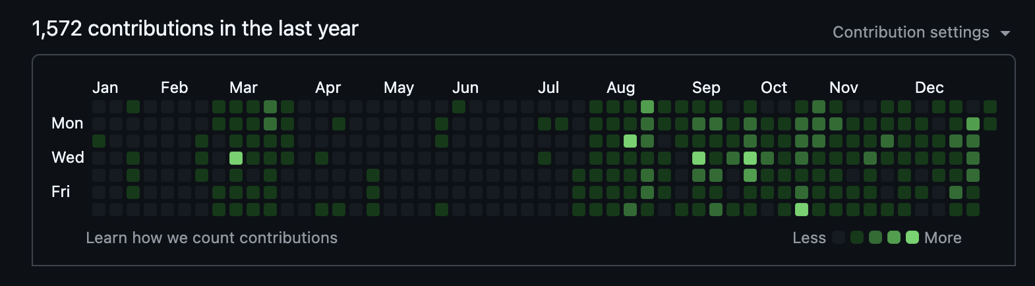Click the Jan month label
Image resolution: width=1035 pixels, height=286 pixels.
coord(105,88)
